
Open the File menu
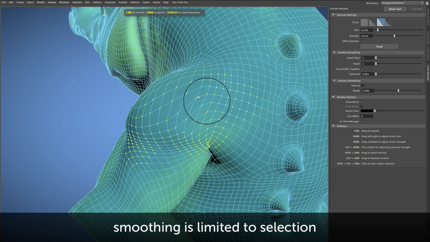(4, 3)
